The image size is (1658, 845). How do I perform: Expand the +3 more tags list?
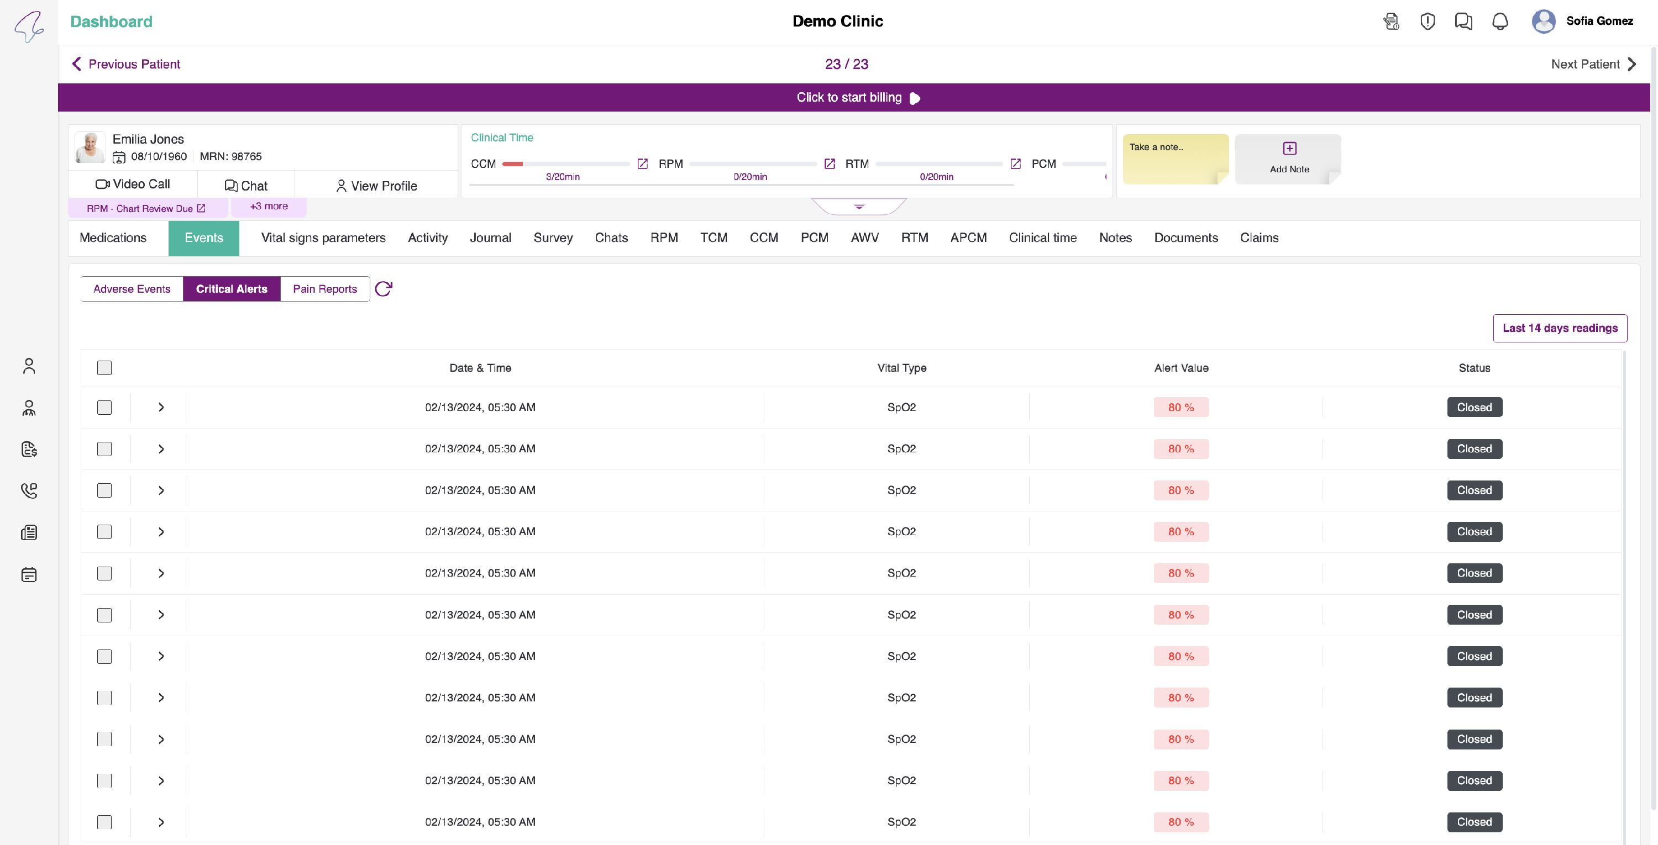(x=269, y=207)
